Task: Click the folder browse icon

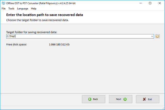Action: (x=158, y=36)
